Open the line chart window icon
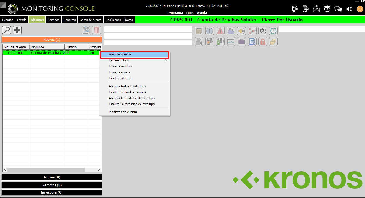 (x=231, y=42)
